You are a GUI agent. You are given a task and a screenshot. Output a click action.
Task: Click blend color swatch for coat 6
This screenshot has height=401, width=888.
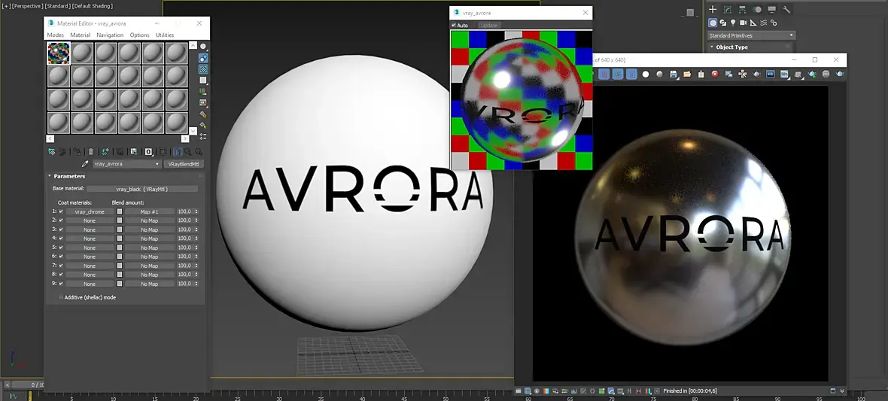coord(120,257)
